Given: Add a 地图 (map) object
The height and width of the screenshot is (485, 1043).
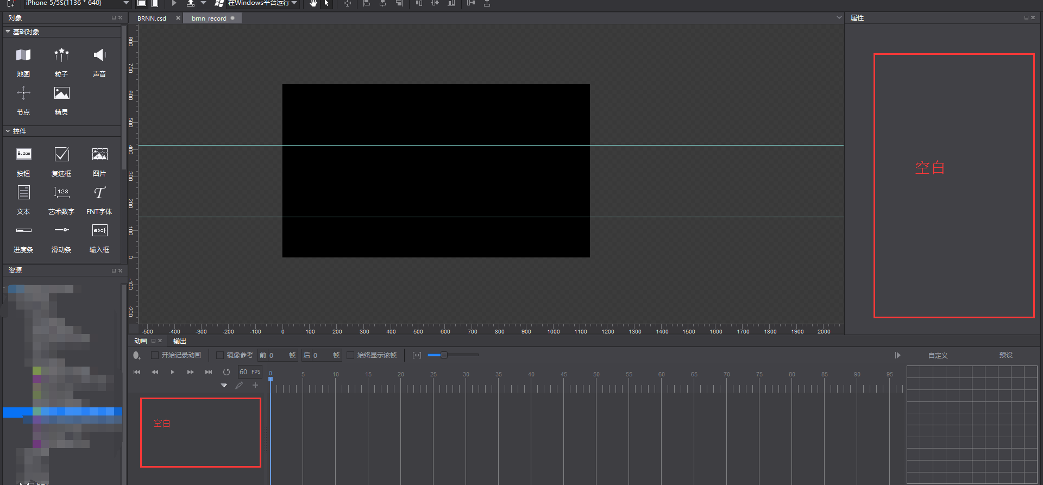Looking at the screenshot, I should click(x=23, y=61).
